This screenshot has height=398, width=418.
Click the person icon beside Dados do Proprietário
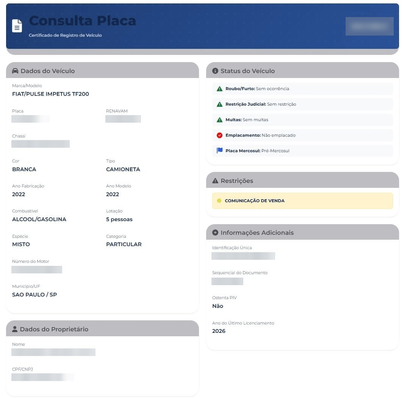pos(15,329)
